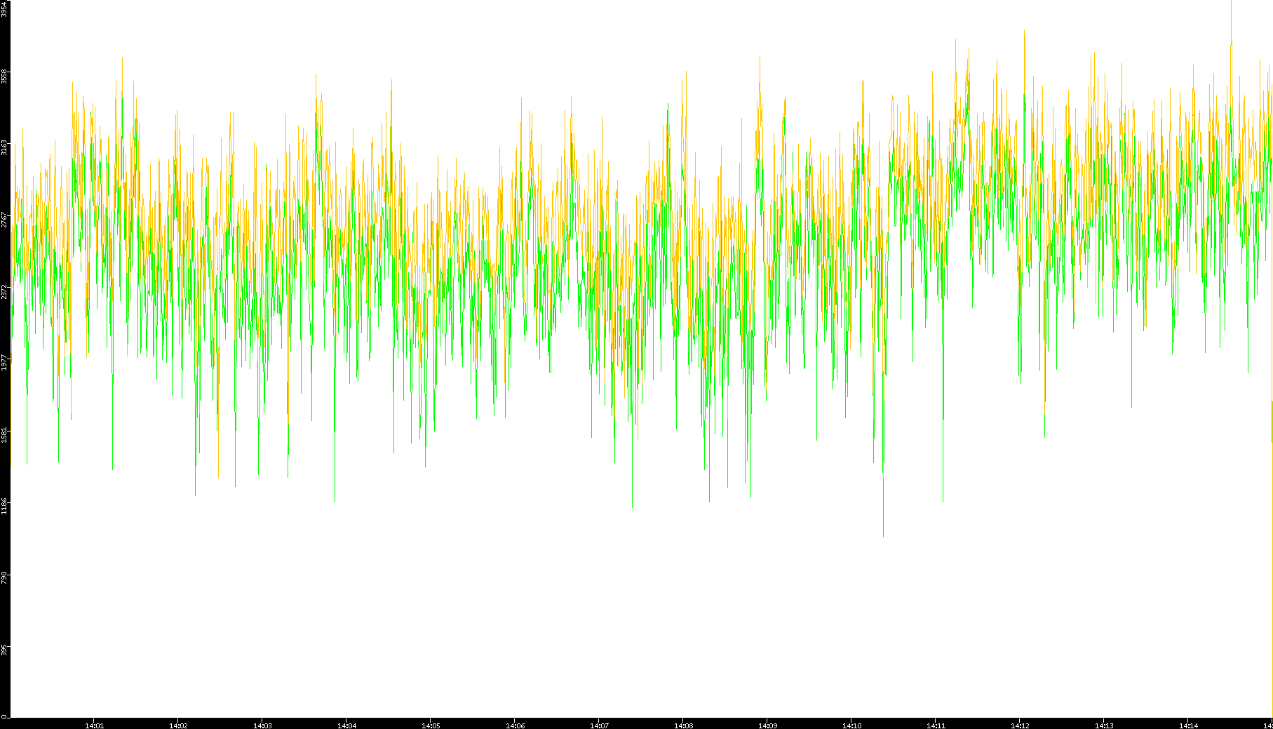This screenshot has width=1273, height=729.
Task: Select the 14:10 time marker
Action: pyautogui.click(x=851, y=725)
